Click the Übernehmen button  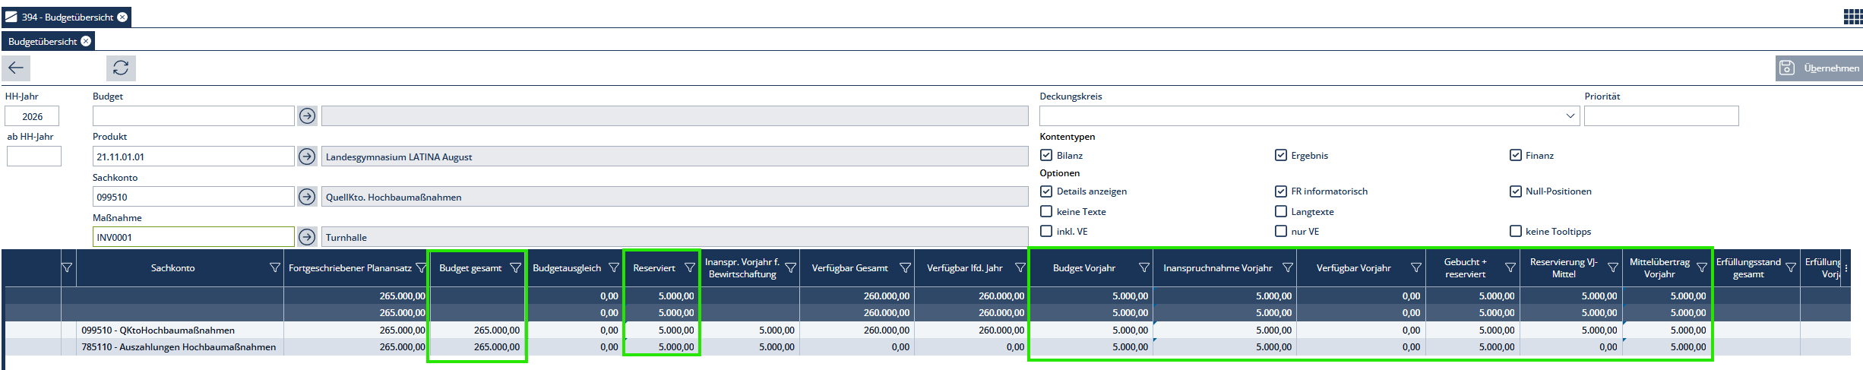click(1820, 68)
